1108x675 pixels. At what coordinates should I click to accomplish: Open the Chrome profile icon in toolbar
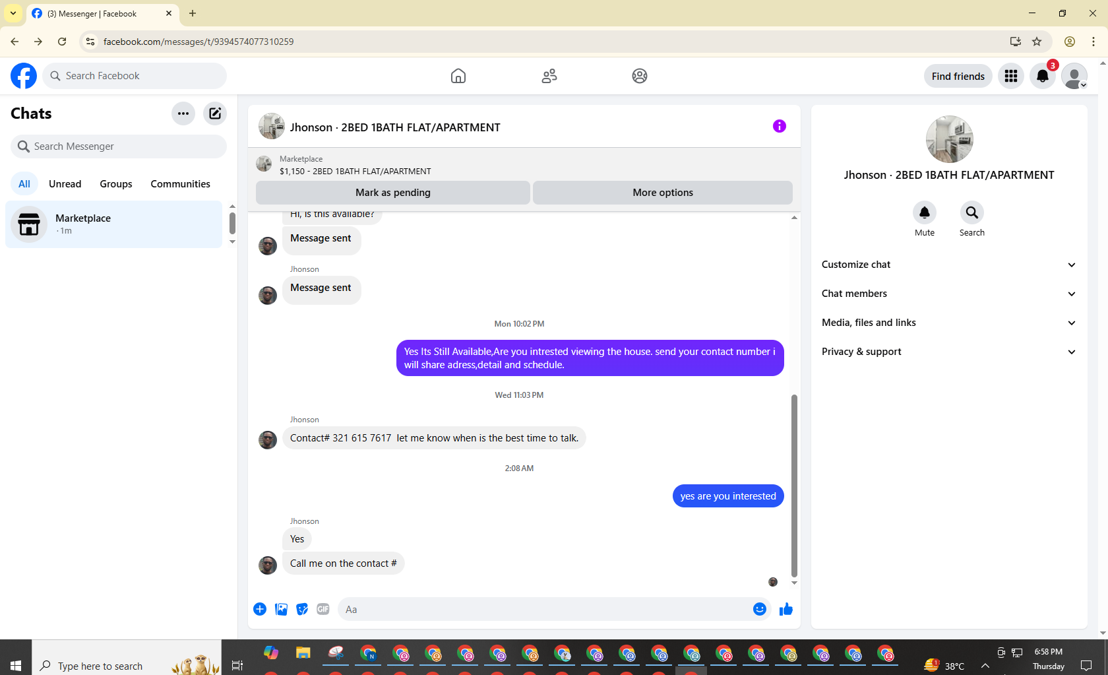pos(1070,42)
